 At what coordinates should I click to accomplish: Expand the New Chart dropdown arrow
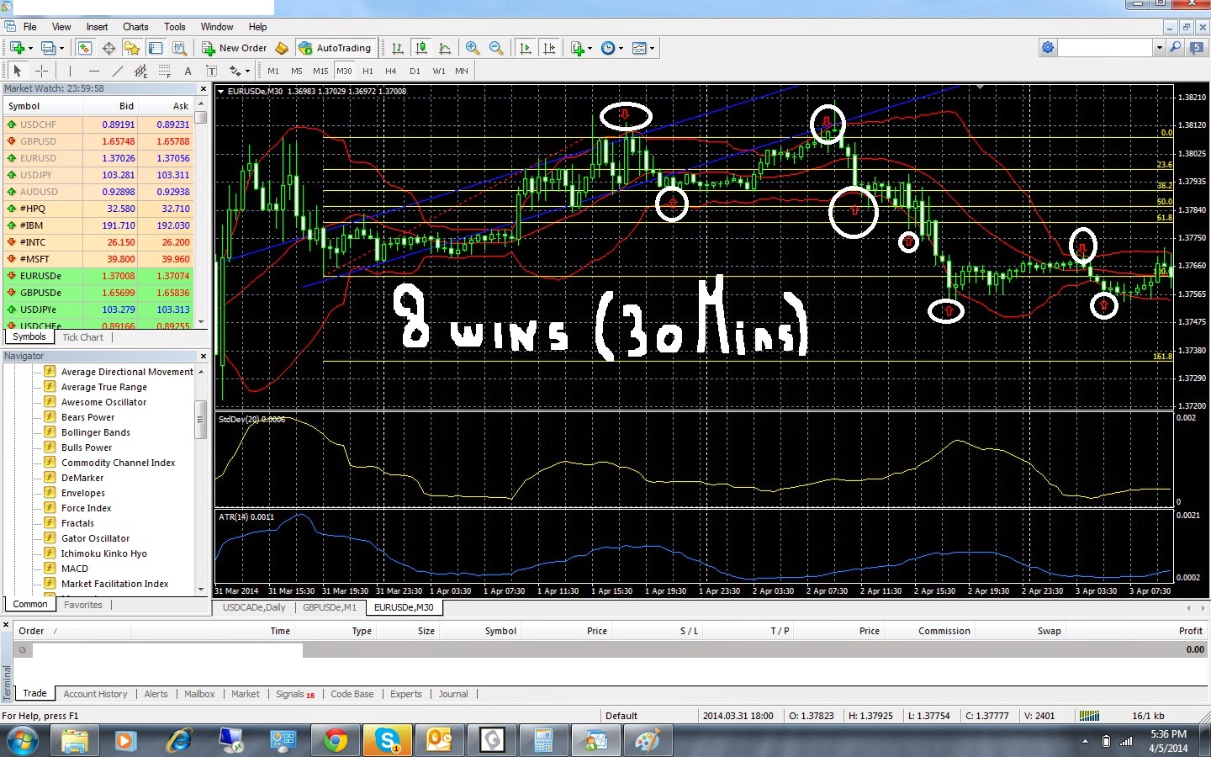pos(30,48)
